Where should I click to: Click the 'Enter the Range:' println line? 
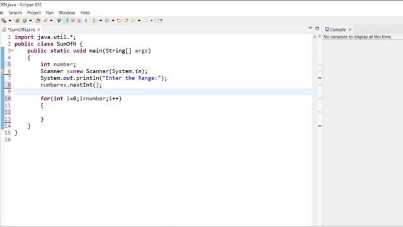click(x=103, y=78)
